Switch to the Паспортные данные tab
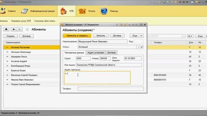Screen dimensions: 207x116 coord(74,53)
